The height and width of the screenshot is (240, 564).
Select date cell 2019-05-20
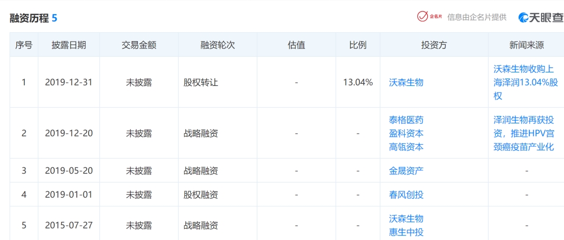(69, 170)
